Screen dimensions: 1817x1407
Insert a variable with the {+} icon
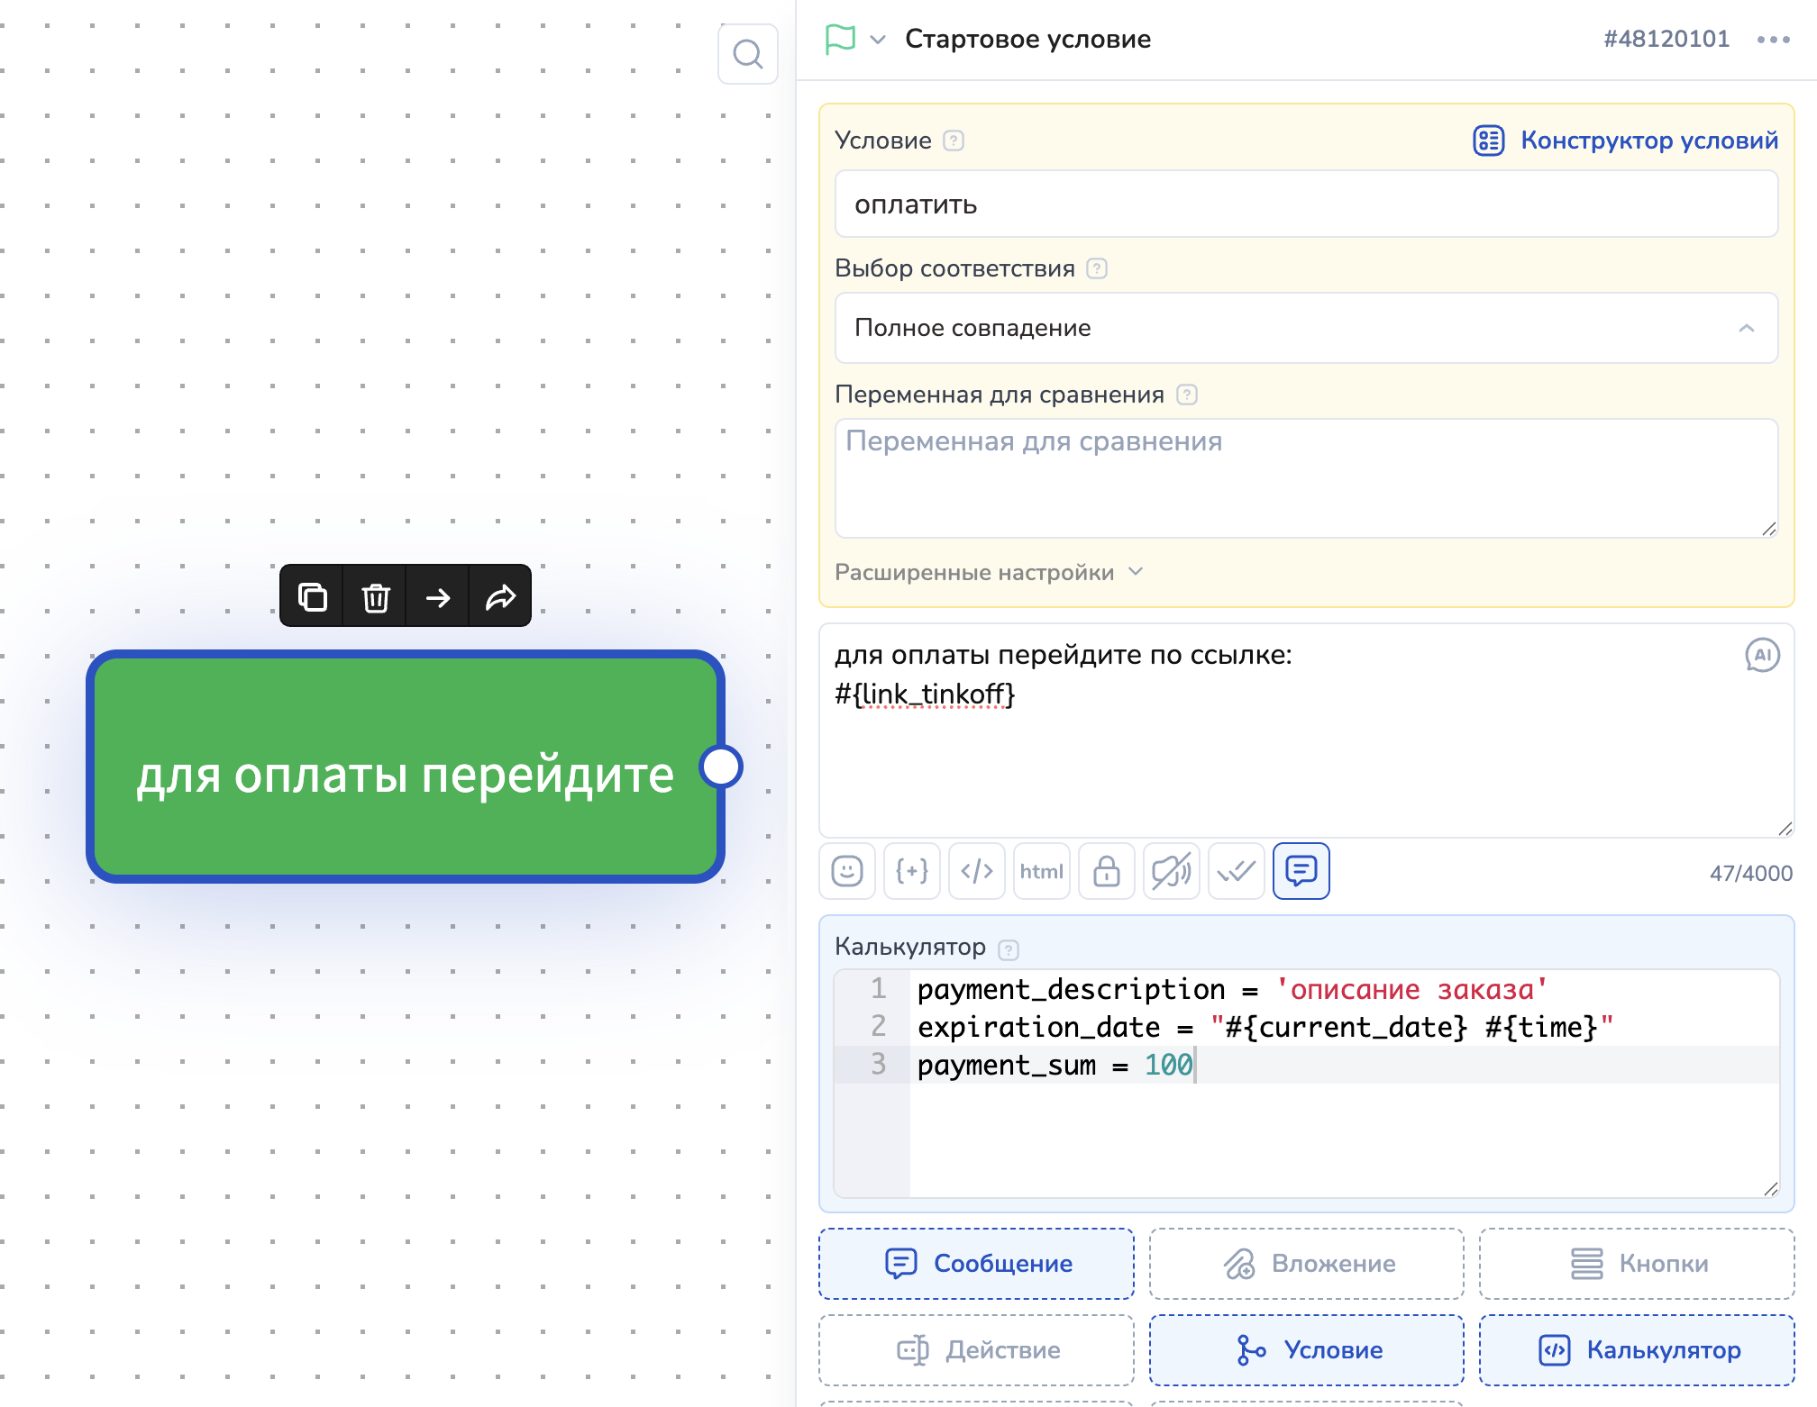(911, 871)
